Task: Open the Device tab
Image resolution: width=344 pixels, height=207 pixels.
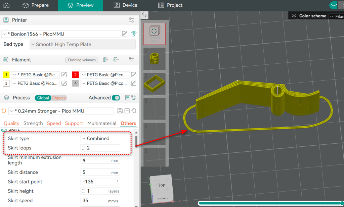Action: click(126, 5)
